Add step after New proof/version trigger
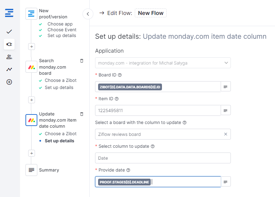 [x=32, y=47]
